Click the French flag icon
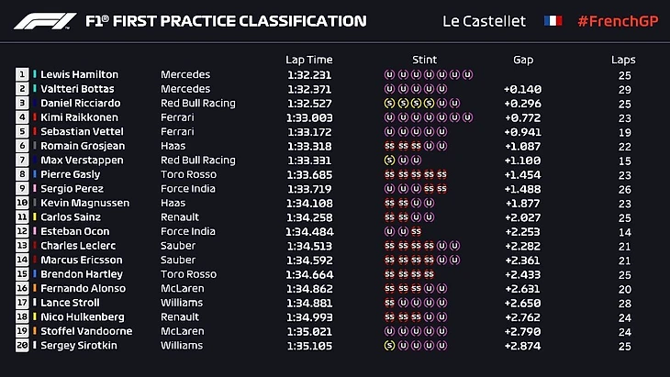The image size is (670, 377). pos(553,21)
